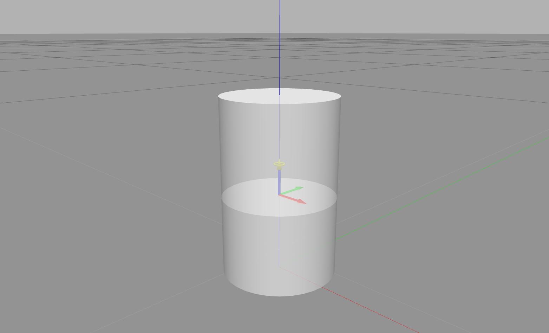Click the yellow rotation ring handle
Image resolution: width=549 pixels, height=333 pixels.
pos(279,164)
